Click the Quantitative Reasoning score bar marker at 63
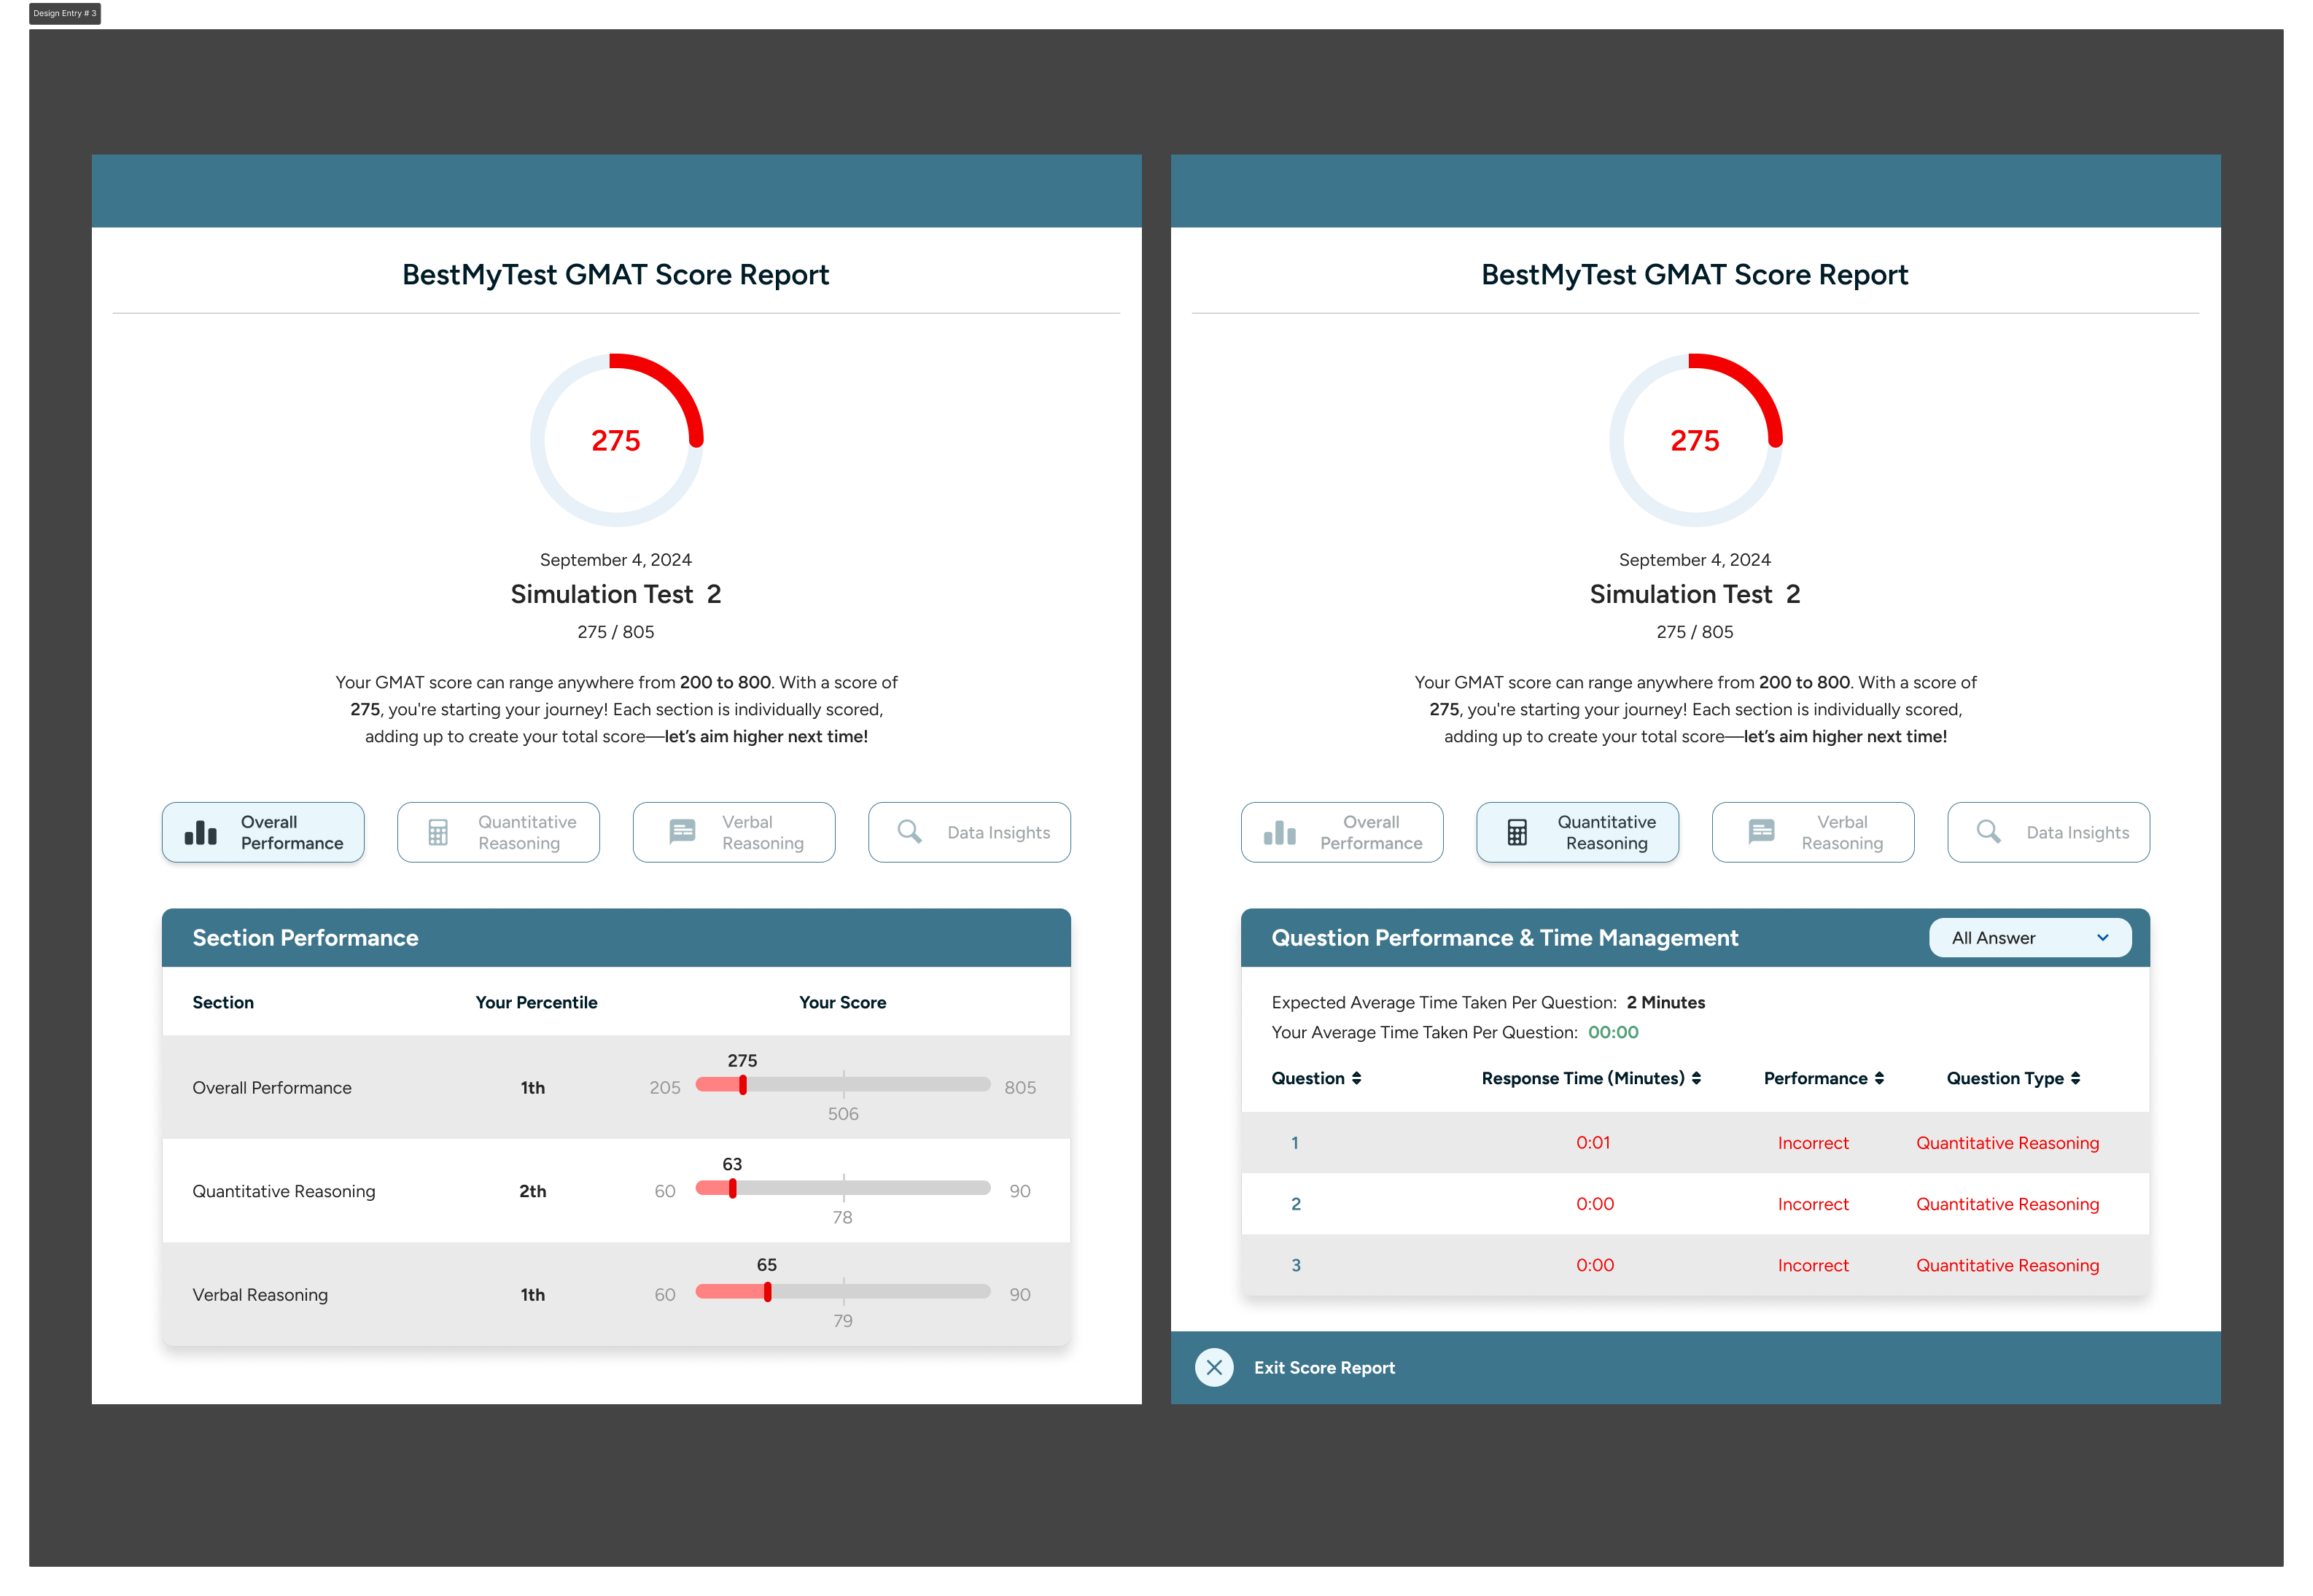The image size is (2313, 1596). tap(733, 1188)
